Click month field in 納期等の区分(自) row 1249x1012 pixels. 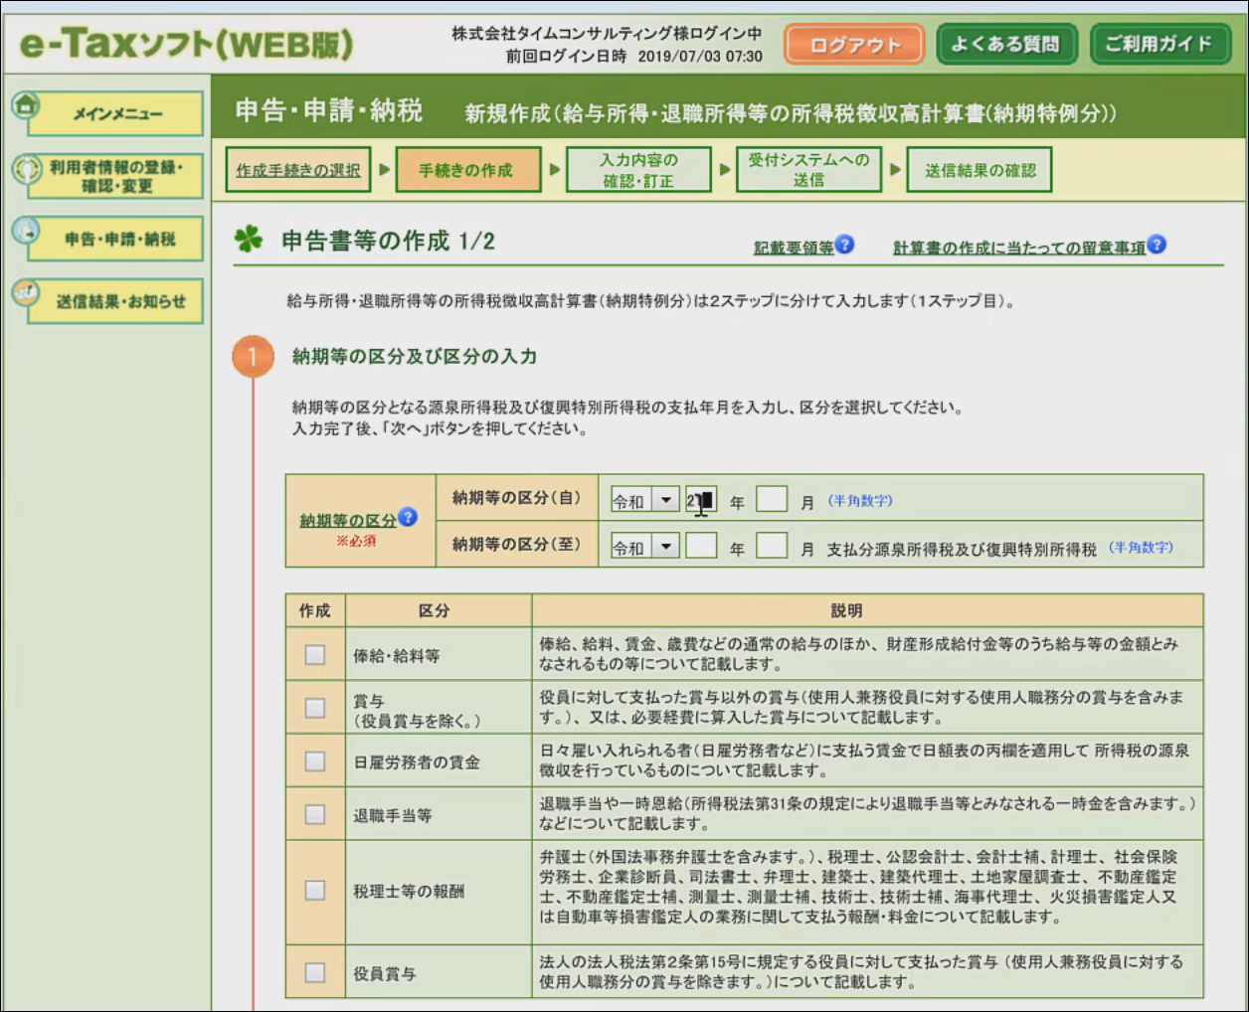point(772,499)
